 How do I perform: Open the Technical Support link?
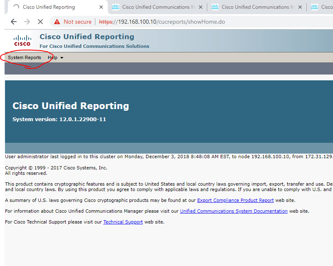123,222
